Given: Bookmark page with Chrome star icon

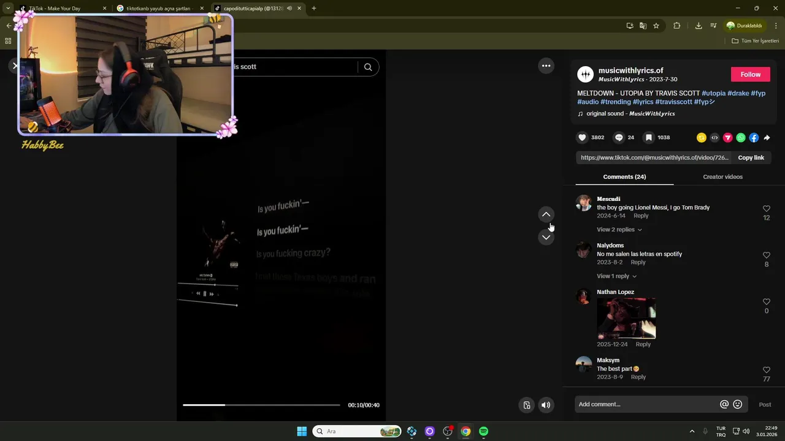Looking at the screenshot, I should [x=656, y=26].
